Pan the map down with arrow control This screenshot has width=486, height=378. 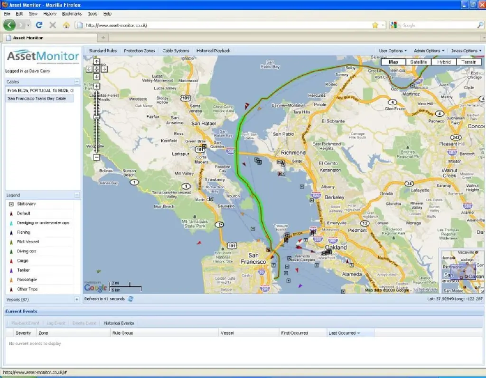(96, 76)
